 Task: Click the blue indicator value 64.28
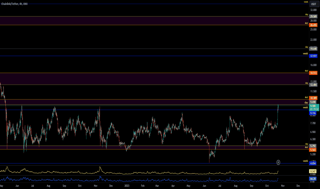click(313, 179)
